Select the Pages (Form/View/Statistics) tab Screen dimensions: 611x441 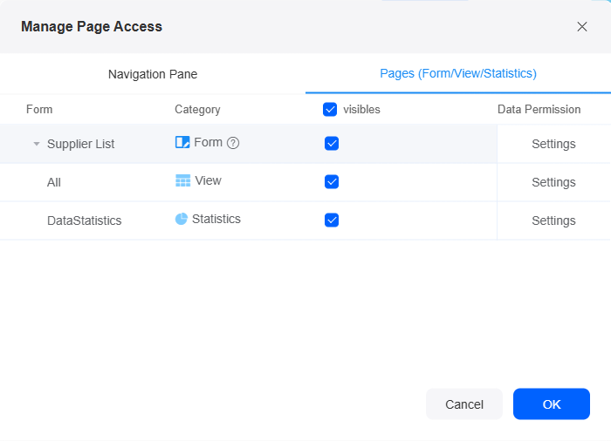[458, 73]
